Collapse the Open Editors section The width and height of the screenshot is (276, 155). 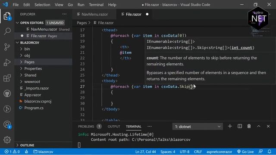click(17, 23)
